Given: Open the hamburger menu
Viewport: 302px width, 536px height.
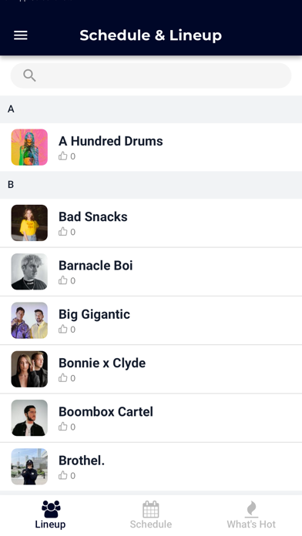Looking at the screenshot, I should 21,35.
